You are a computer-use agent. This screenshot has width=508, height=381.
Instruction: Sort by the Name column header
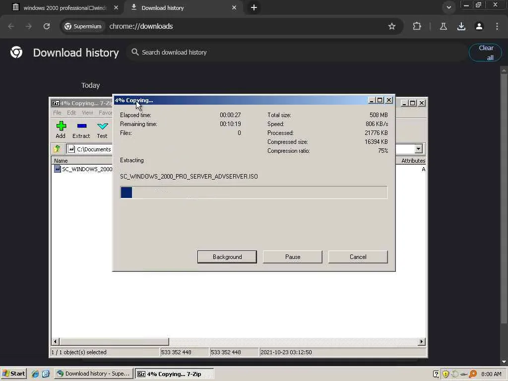coord(82,161)
